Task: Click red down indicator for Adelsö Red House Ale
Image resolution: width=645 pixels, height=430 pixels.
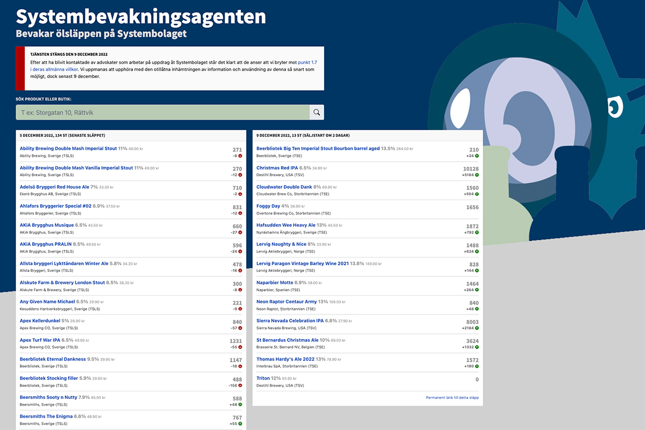Action: 240,194
